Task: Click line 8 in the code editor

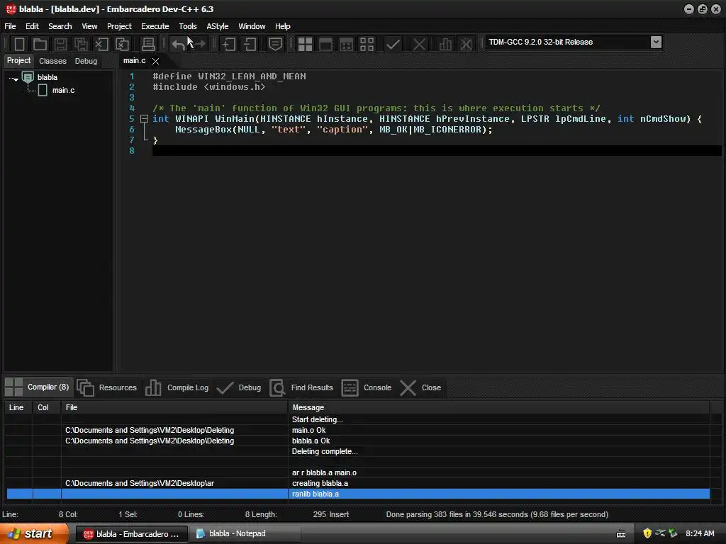Action: 437,151
